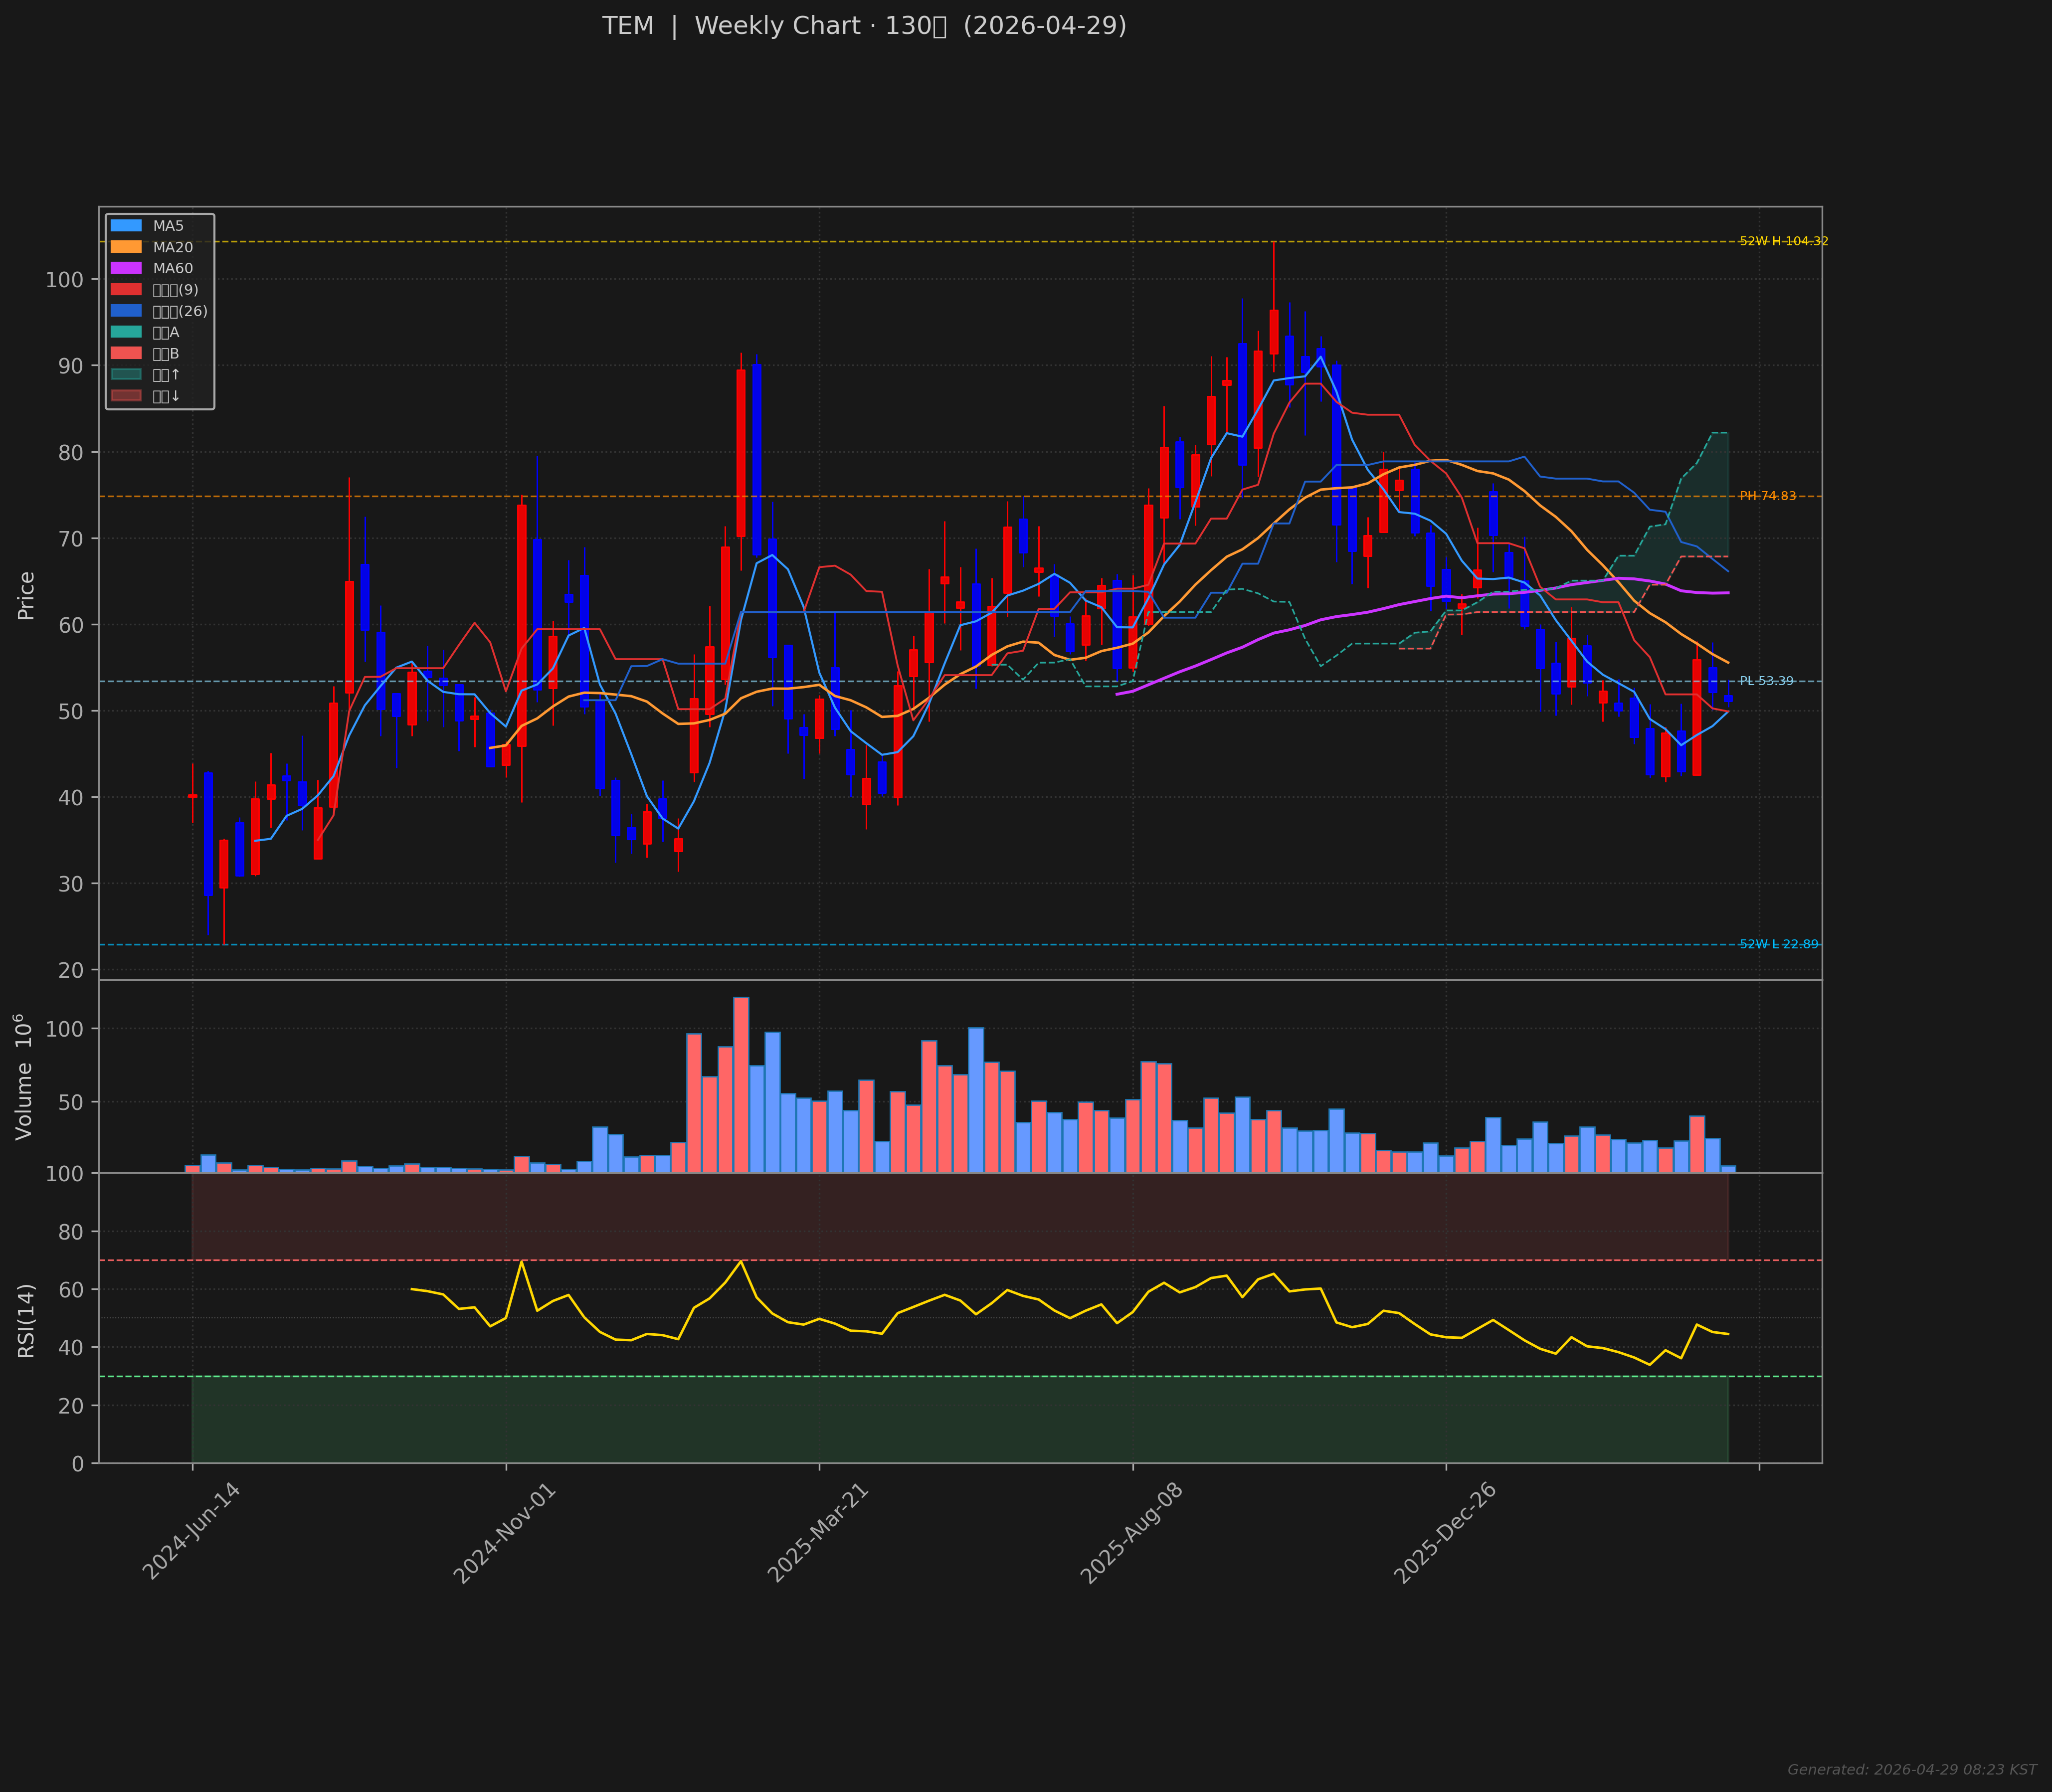The image size is (2052, 1792).
Task: Click the 52W L 22.89 price label
Action: coord(1779,944)
